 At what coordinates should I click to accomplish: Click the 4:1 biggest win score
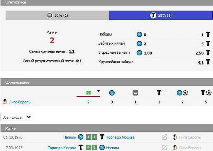[x=200, y=62]
